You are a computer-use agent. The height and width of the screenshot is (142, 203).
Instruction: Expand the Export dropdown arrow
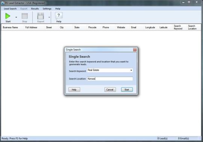49,17
